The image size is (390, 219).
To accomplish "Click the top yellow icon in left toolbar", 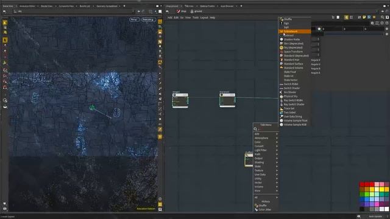I will [x=5, y=23].
